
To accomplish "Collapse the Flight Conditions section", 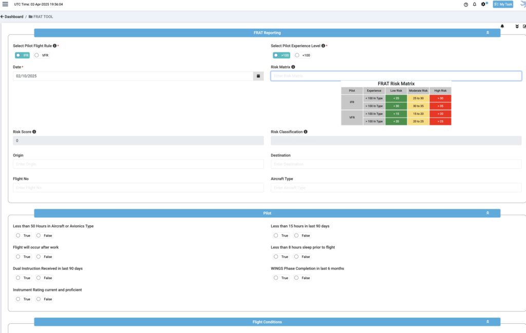I will pyautogui.click(x=487, y=322).
